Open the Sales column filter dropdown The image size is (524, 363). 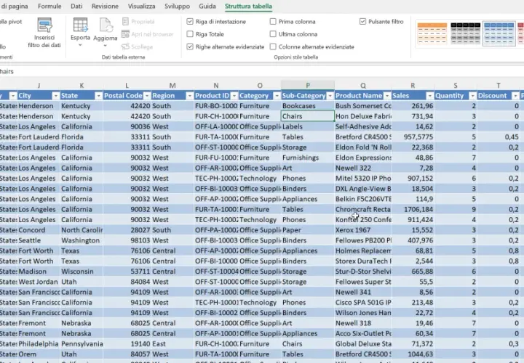click(430, 96)
